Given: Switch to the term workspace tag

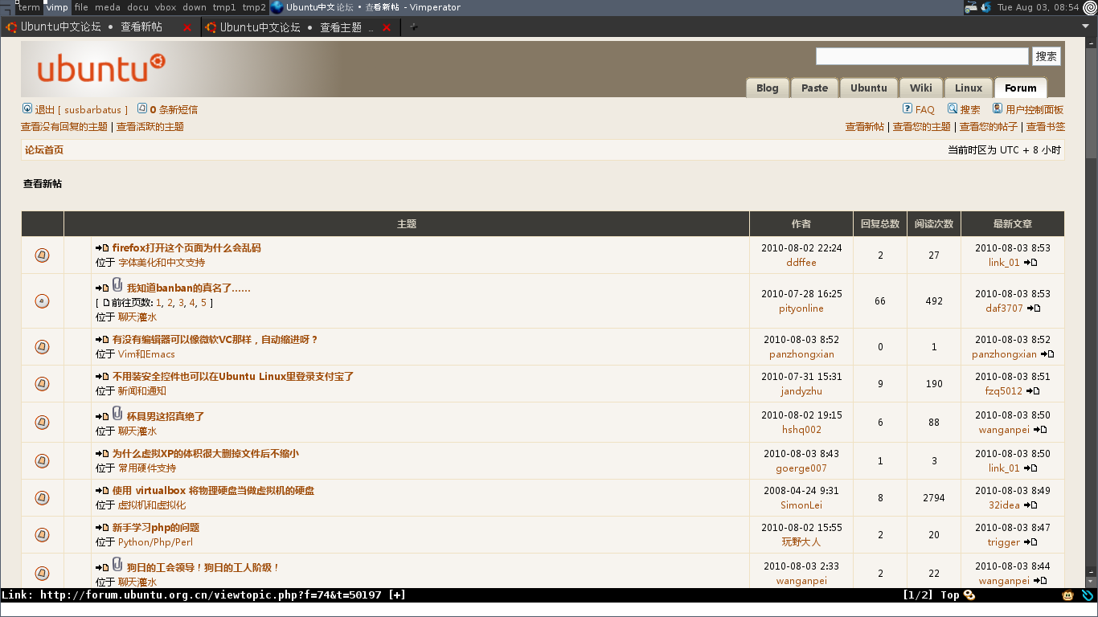Looking at the screenshot, I should pos(29,7).
